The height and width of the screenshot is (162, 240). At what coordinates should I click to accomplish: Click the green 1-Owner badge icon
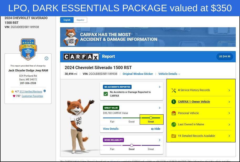(174, 102)
